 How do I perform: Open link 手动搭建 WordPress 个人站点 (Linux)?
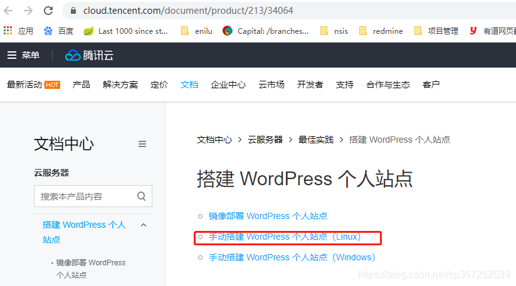(285, 237)
